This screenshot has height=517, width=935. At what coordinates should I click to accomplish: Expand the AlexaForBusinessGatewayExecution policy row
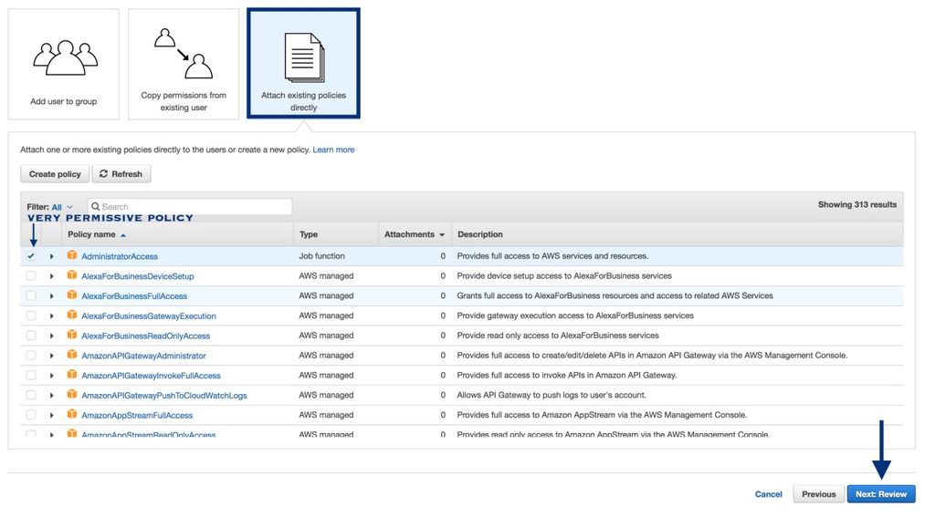(x=52, y=315)
